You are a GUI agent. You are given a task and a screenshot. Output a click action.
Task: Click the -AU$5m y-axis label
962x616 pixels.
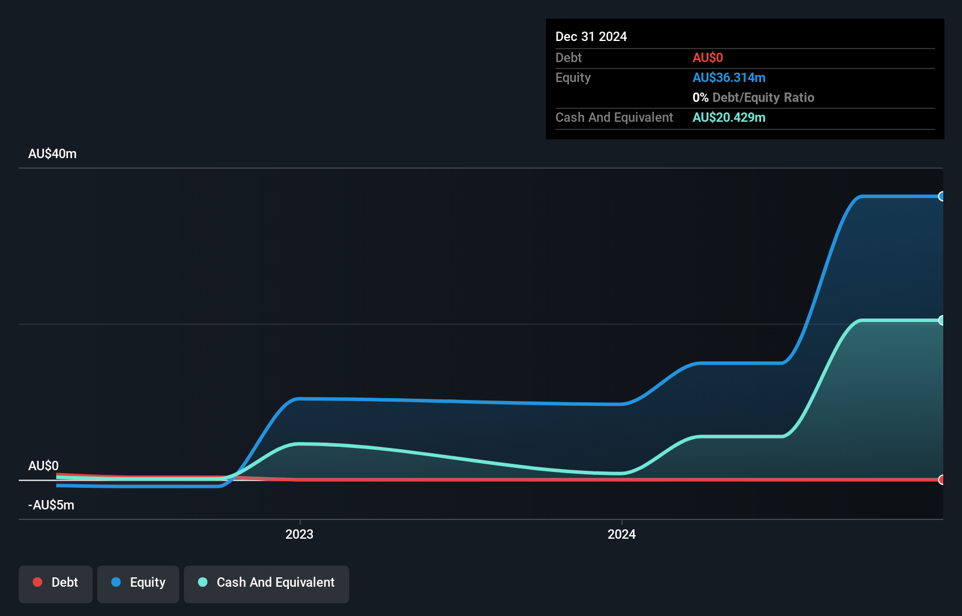[x=51, y=505]
